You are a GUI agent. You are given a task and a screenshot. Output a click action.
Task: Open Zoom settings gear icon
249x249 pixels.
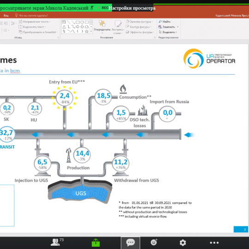183,243
